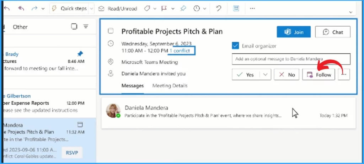Click the Microsoft Teams Meeting location text
The width and height of the screenshot is (364, 164).
[x=150, y=62]
